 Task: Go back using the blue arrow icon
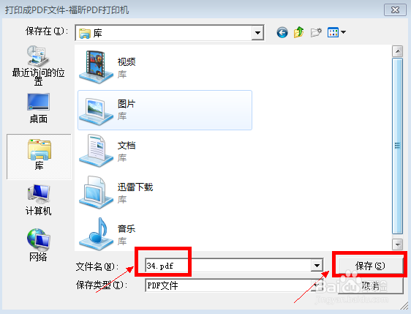(x=282, y=32)
